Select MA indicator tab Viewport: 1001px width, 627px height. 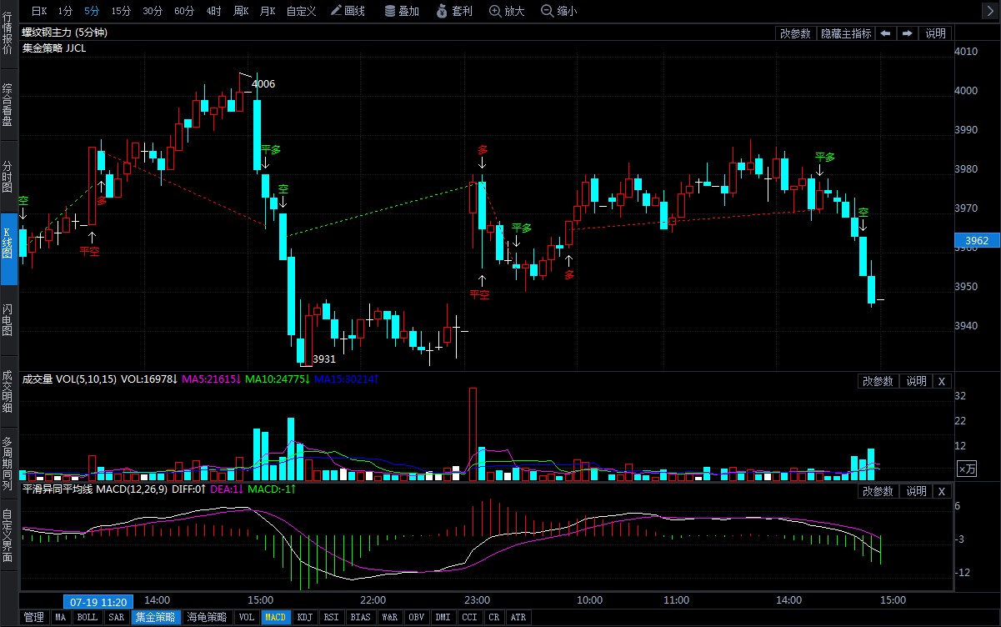coord(61,618)
